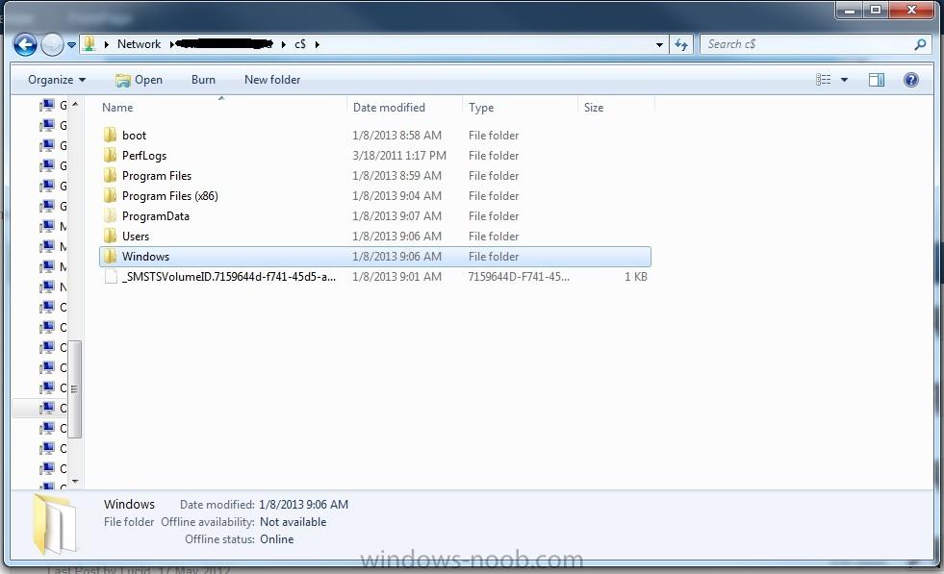Image resolution: width=944 pixels, height=574 pixels.
Task: Click the 3/18/2011 1:17 PM date cell
Action: coord(399,155)
